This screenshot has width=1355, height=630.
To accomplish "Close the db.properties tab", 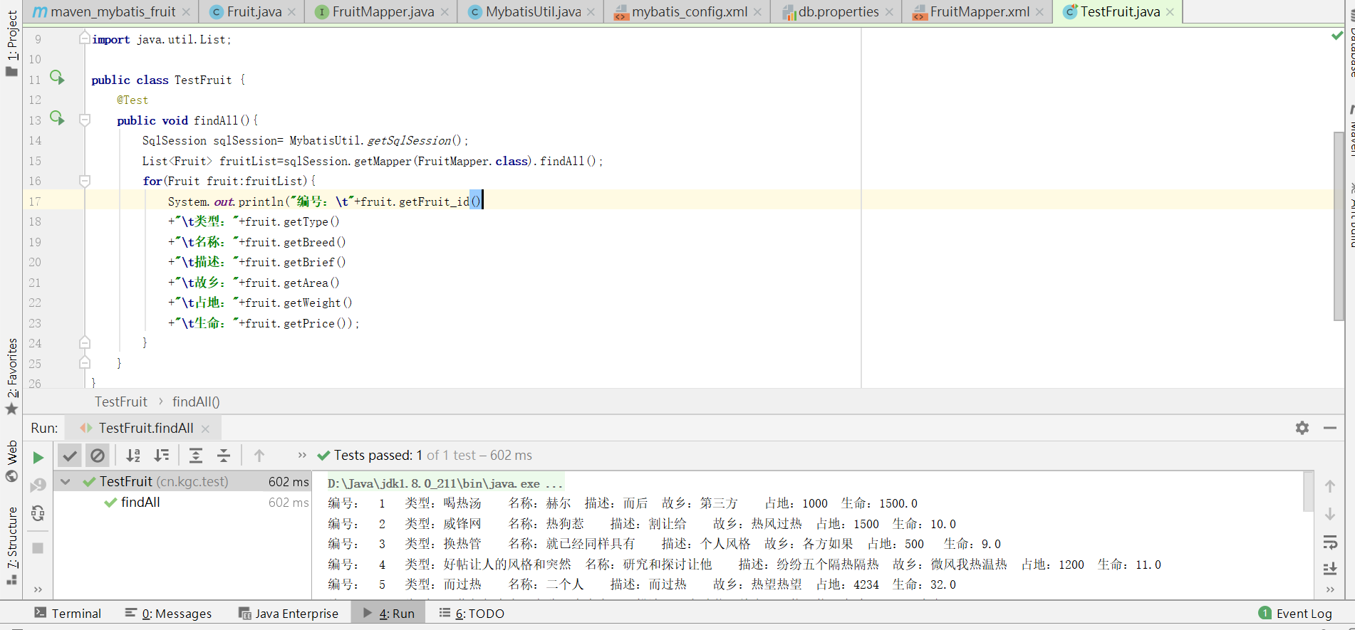I will (x=889, y=12).
